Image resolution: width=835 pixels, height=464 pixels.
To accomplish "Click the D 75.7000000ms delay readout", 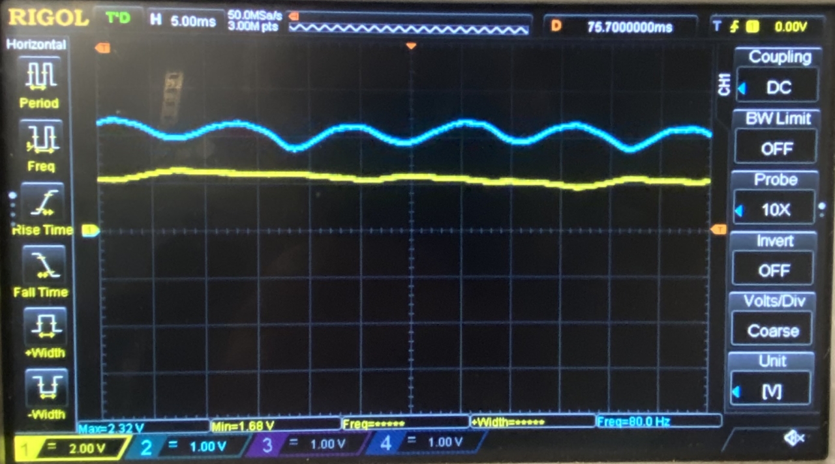I will click(620, 27).
